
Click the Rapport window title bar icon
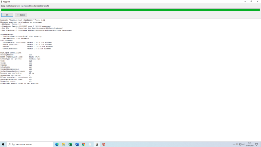tap(1, 1)
